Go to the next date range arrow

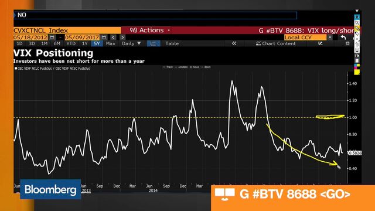(x=122, y=38)
